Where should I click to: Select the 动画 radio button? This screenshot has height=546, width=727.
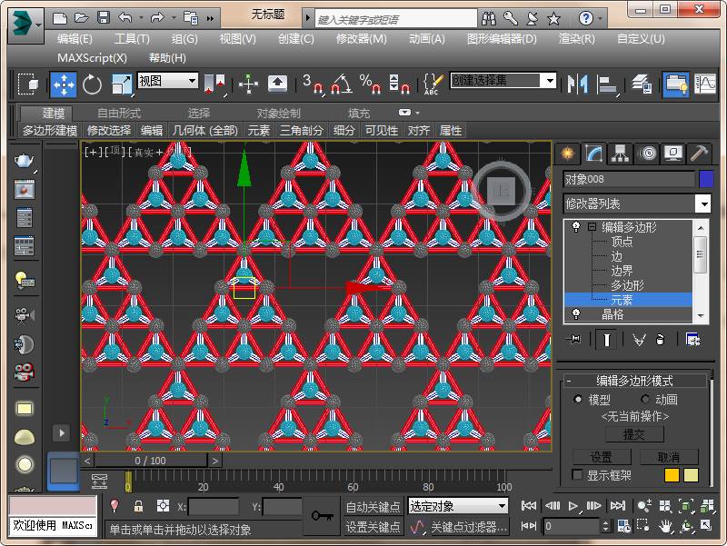click(645, 399)
